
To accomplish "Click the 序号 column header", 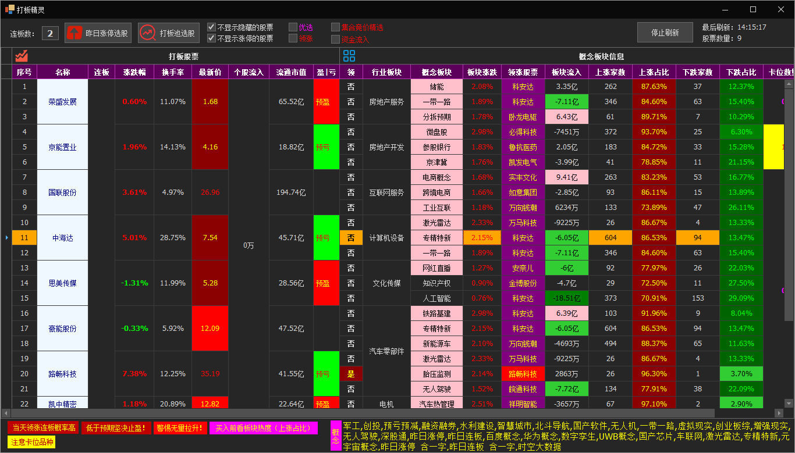I will click(24, 72).
